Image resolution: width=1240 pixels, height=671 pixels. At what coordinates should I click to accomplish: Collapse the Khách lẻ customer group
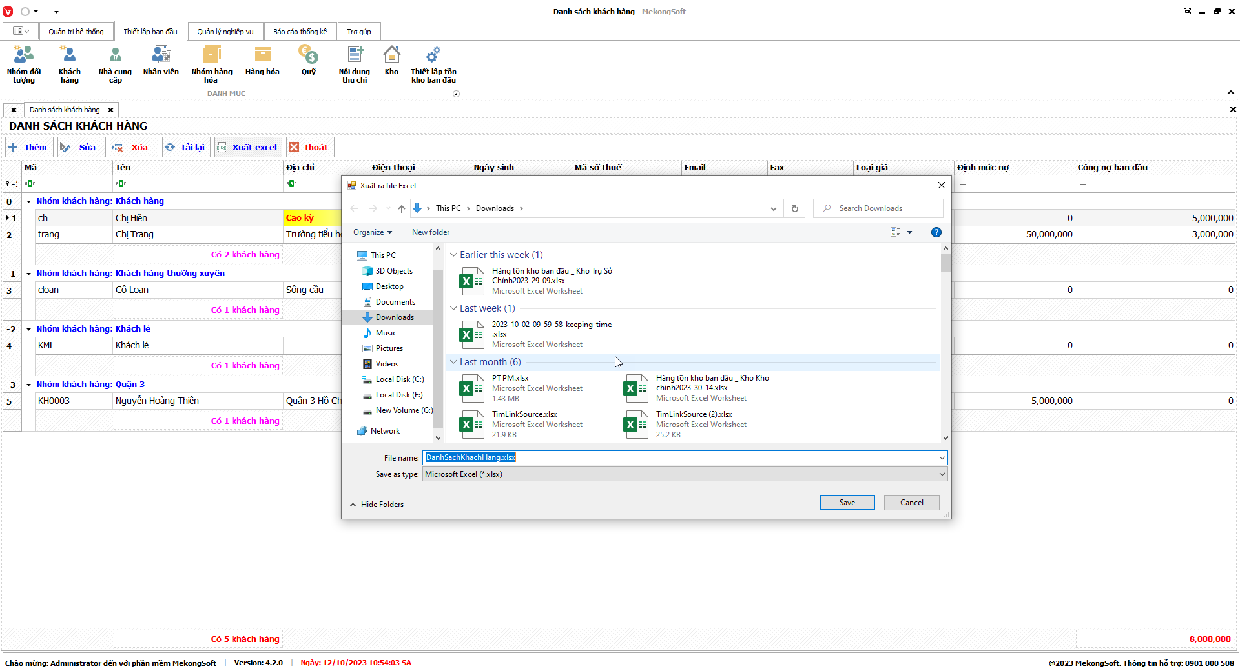[28, 329]
